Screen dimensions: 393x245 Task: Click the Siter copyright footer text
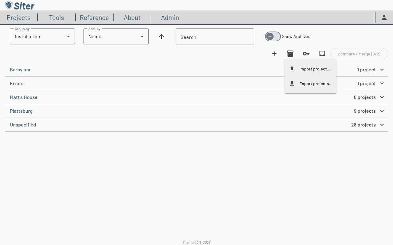coord(196,243)
